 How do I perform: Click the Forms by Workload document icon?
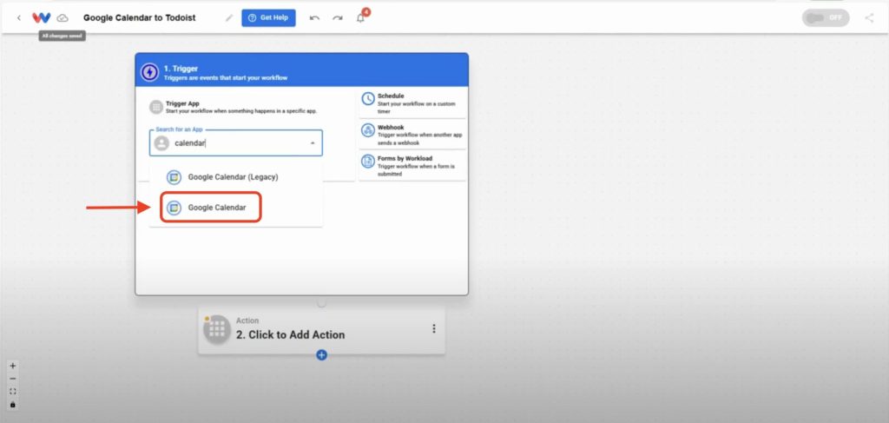pyautogui.click(x=368, y=161)
